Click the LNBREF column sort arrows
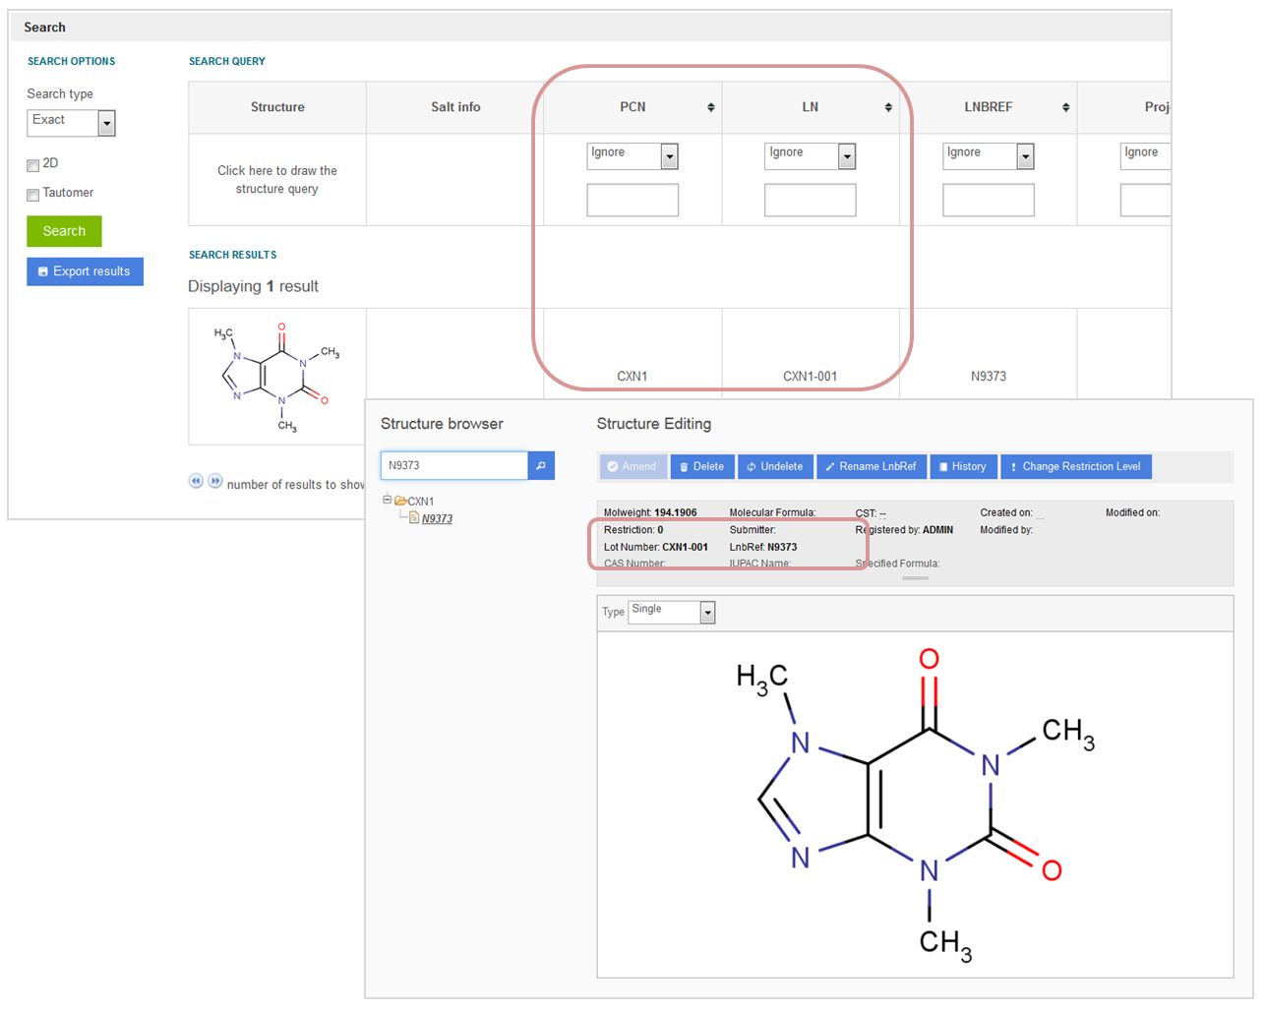This screenshot has width=1265, height=1010. (1065, 107)
